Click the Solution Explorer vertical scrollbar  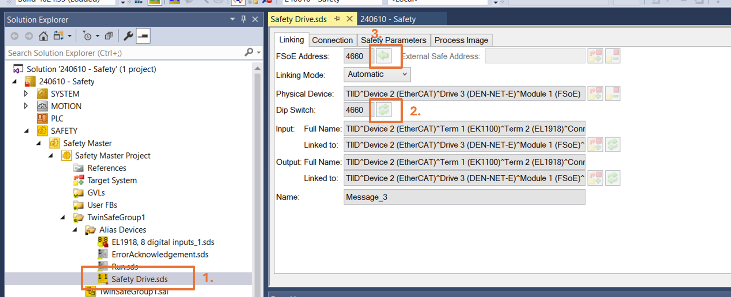coord(257,164)
